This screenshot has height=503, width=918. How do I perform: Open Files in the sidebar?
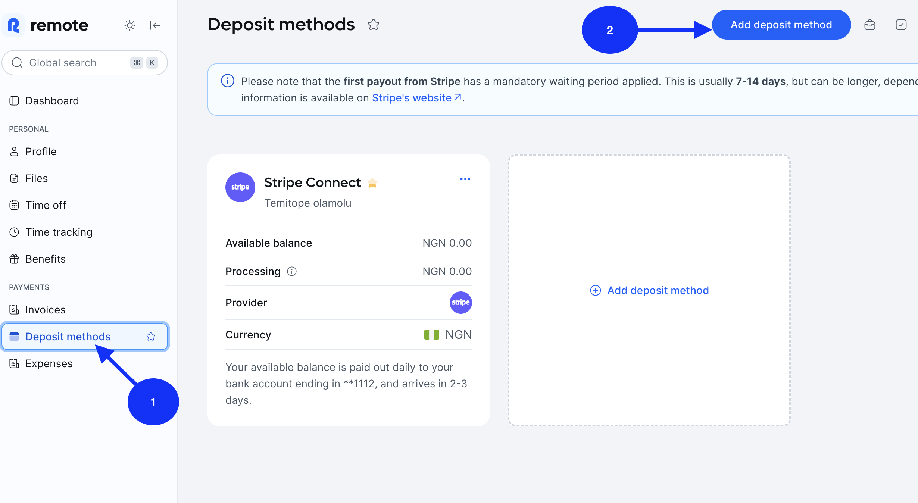(x=85, y=178)
